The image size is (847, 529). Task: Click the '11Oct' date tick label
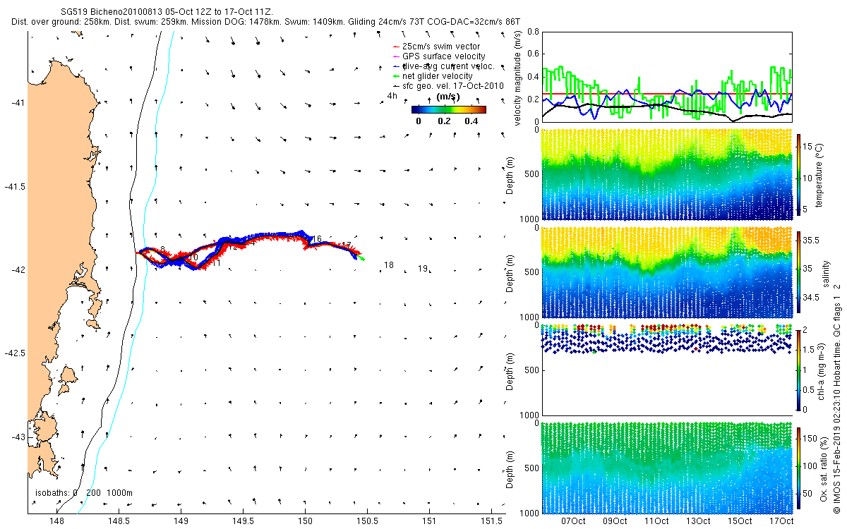[x=656, y=521]
